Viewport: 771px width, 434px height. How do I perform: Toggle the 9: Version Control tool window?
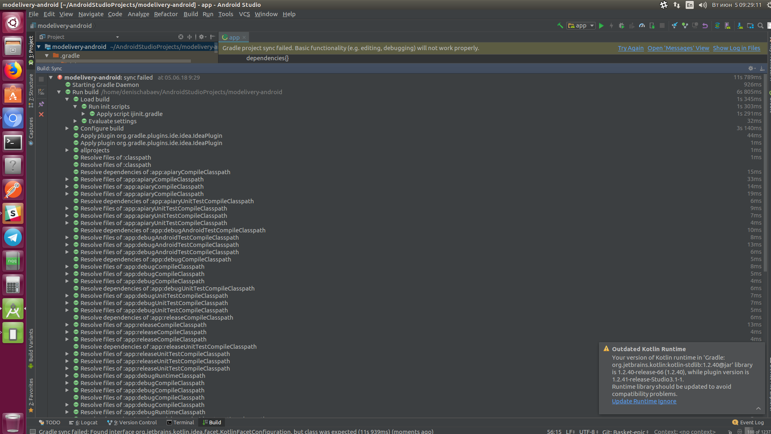(x=132, y=422)
